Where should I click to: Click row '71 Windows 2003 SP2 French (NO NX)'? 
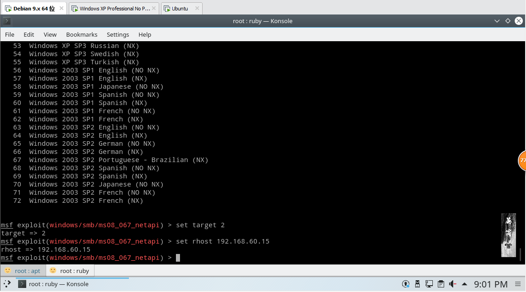[84, 193]
